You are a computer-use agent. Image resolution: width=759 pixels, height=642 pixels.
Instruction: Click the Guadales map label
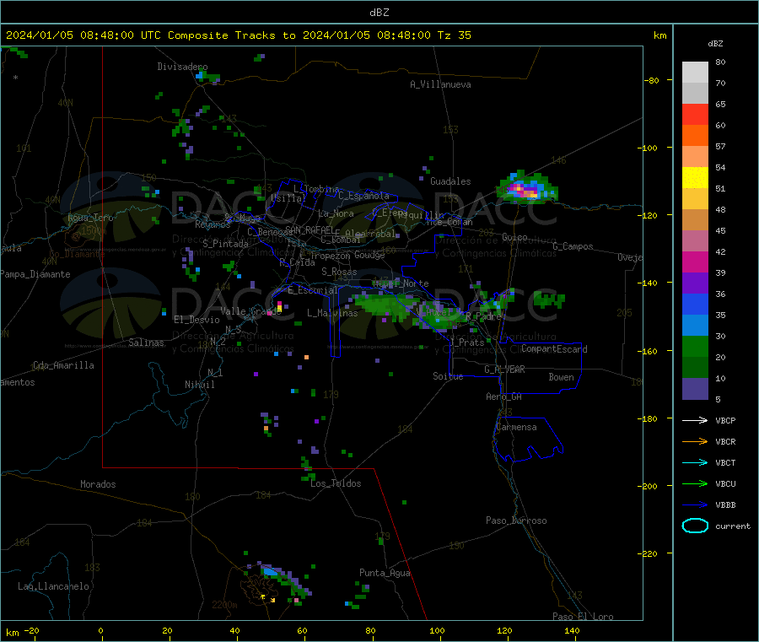[450, 181]
